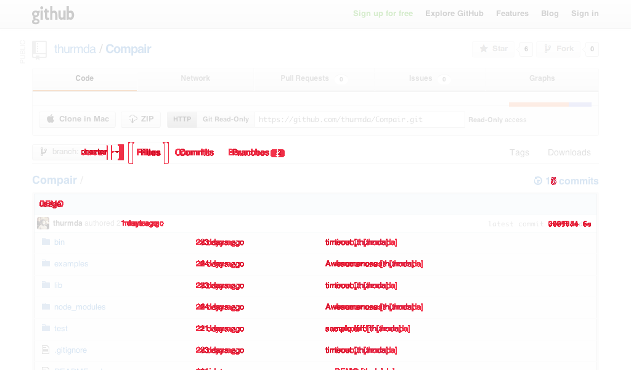Viewport: 631px width, 370px height.
Task: Open Compair repository title link
Action: (x=128, y=49)
